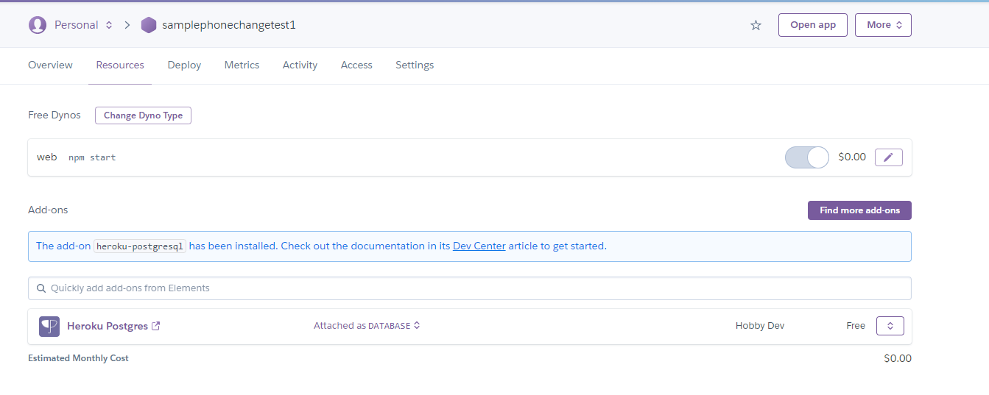Click the Add-ons section heading
Viewport: 989px width, 395px height.
(48, 210)
